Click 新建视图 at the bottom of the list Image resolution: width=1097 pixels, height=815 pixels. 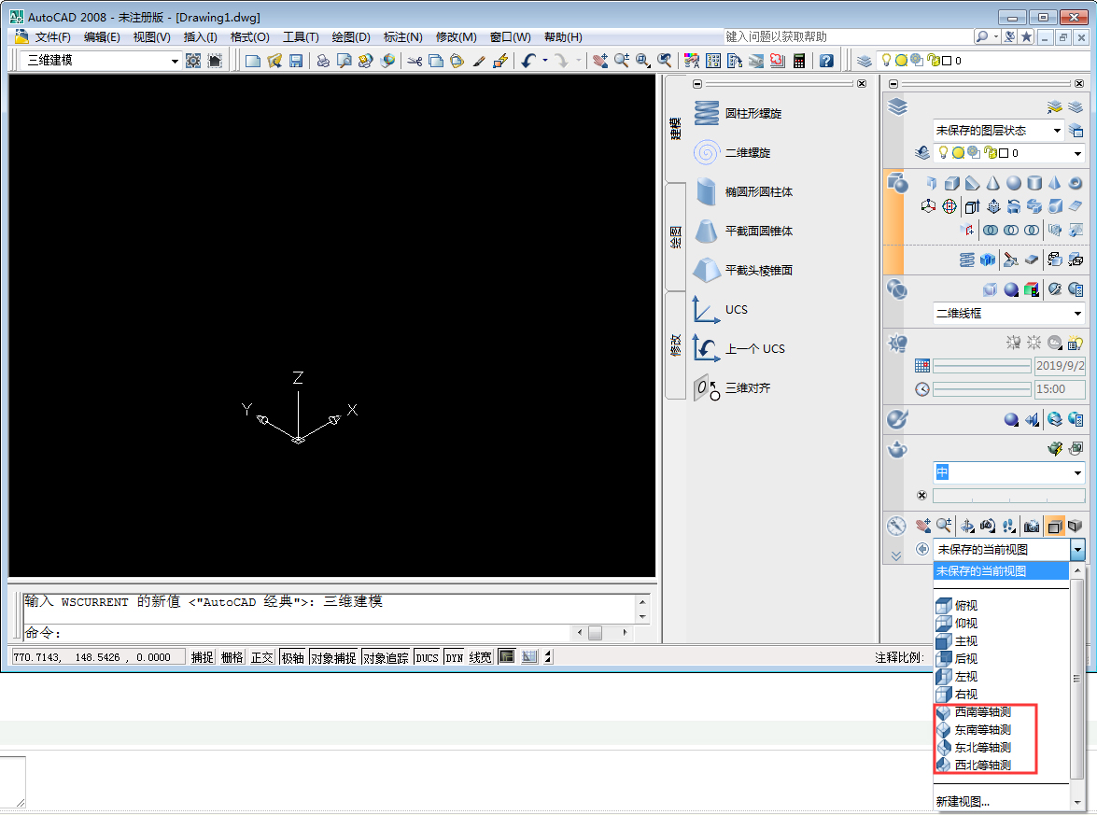tap(960, 800)
